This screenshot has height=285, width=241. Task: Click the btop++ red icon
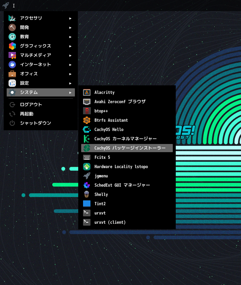pyautogui.click(x=87, y=111)
